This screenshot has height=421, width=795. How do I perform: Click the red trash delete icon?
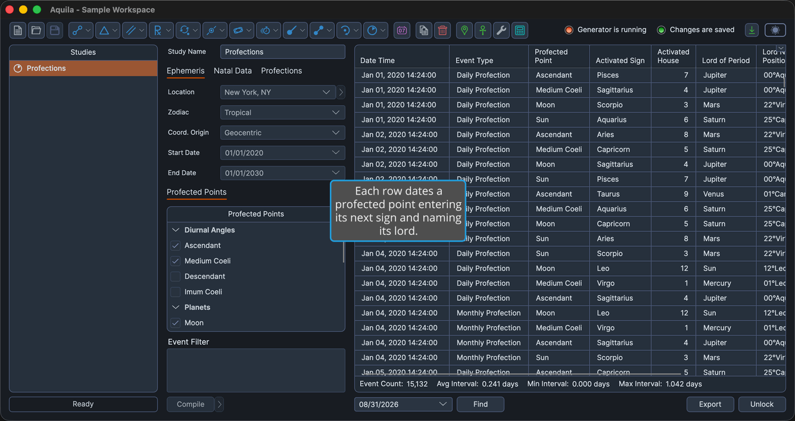pos(442,30)
